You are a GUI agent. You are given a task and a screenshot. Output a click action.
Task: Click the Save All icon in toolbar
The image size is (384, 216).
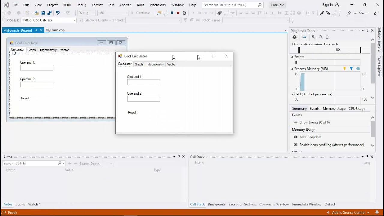pos(49,13)
